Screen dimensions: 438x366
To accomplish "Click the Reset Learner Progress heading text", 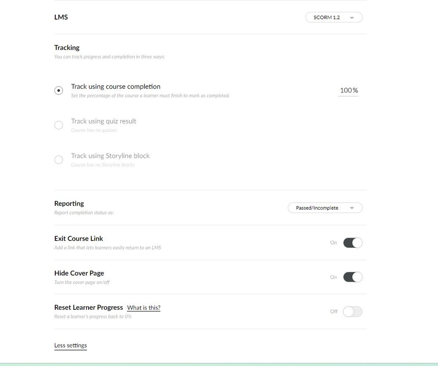I will coord(89,308).
